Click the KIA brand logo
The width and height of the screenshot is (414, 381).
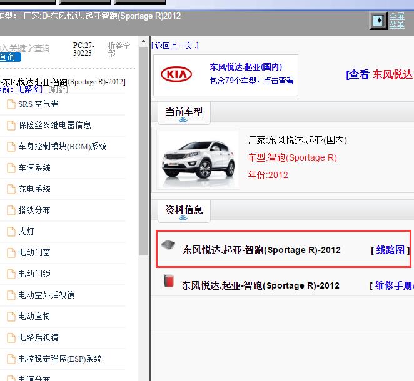pyautogui.click(x=176, y=74)
